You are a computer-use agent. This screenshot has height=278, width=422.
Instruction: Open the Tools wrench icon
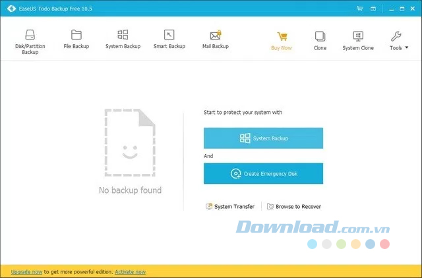coord(396,36)
